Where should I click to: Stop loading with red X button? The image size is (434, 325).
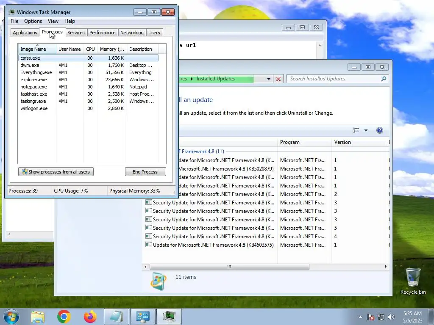(278, 79)
